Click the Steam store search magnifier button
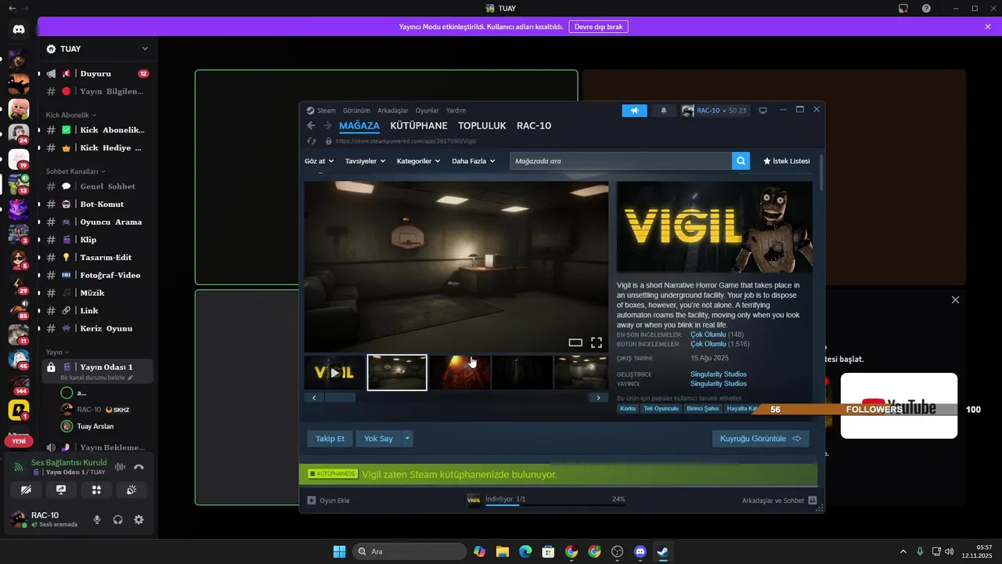Viewport: 1002px width, 564px height. coord(741,161)
